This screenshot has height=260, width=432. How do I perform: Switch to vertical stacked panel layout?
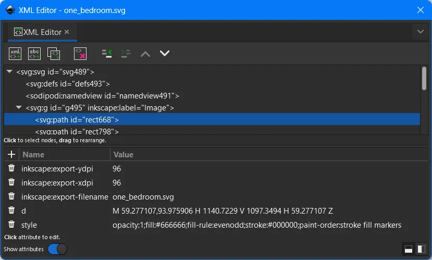(x=409, y=250)
